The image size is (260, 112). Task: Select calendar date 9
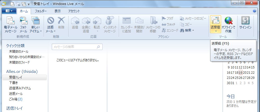point(229,67)
